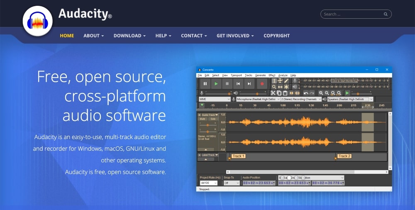Viewport: 415px width, 210px height.
Task: Open the COPYRIGHT page link
Action: pos(276,36)
